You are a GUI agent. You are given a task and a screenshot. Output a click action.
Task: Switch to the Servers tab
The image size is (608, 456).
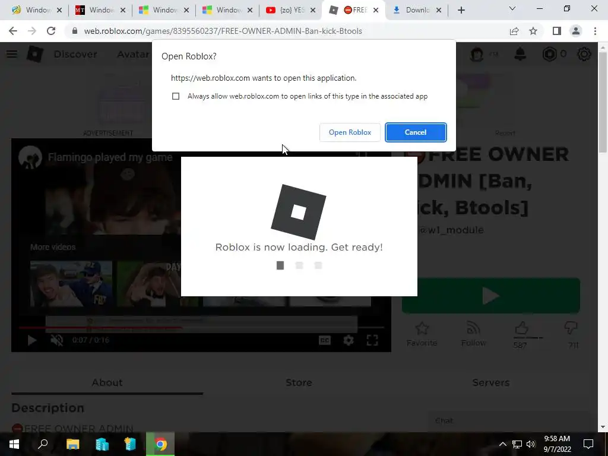click(491, 382)
